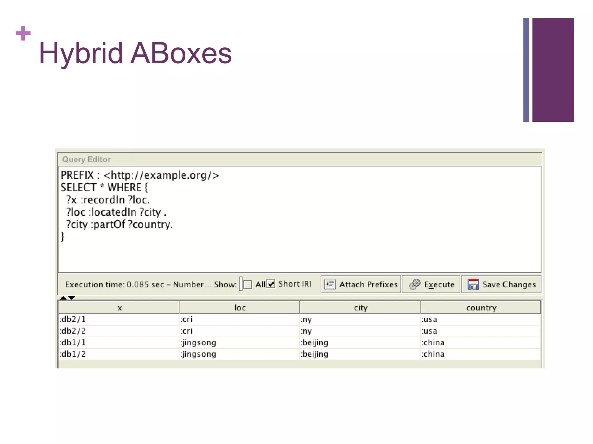Screen dimensions: 593x444
Task: Click :cri in the :db2/1 row
Action: [x=239, y=319]
